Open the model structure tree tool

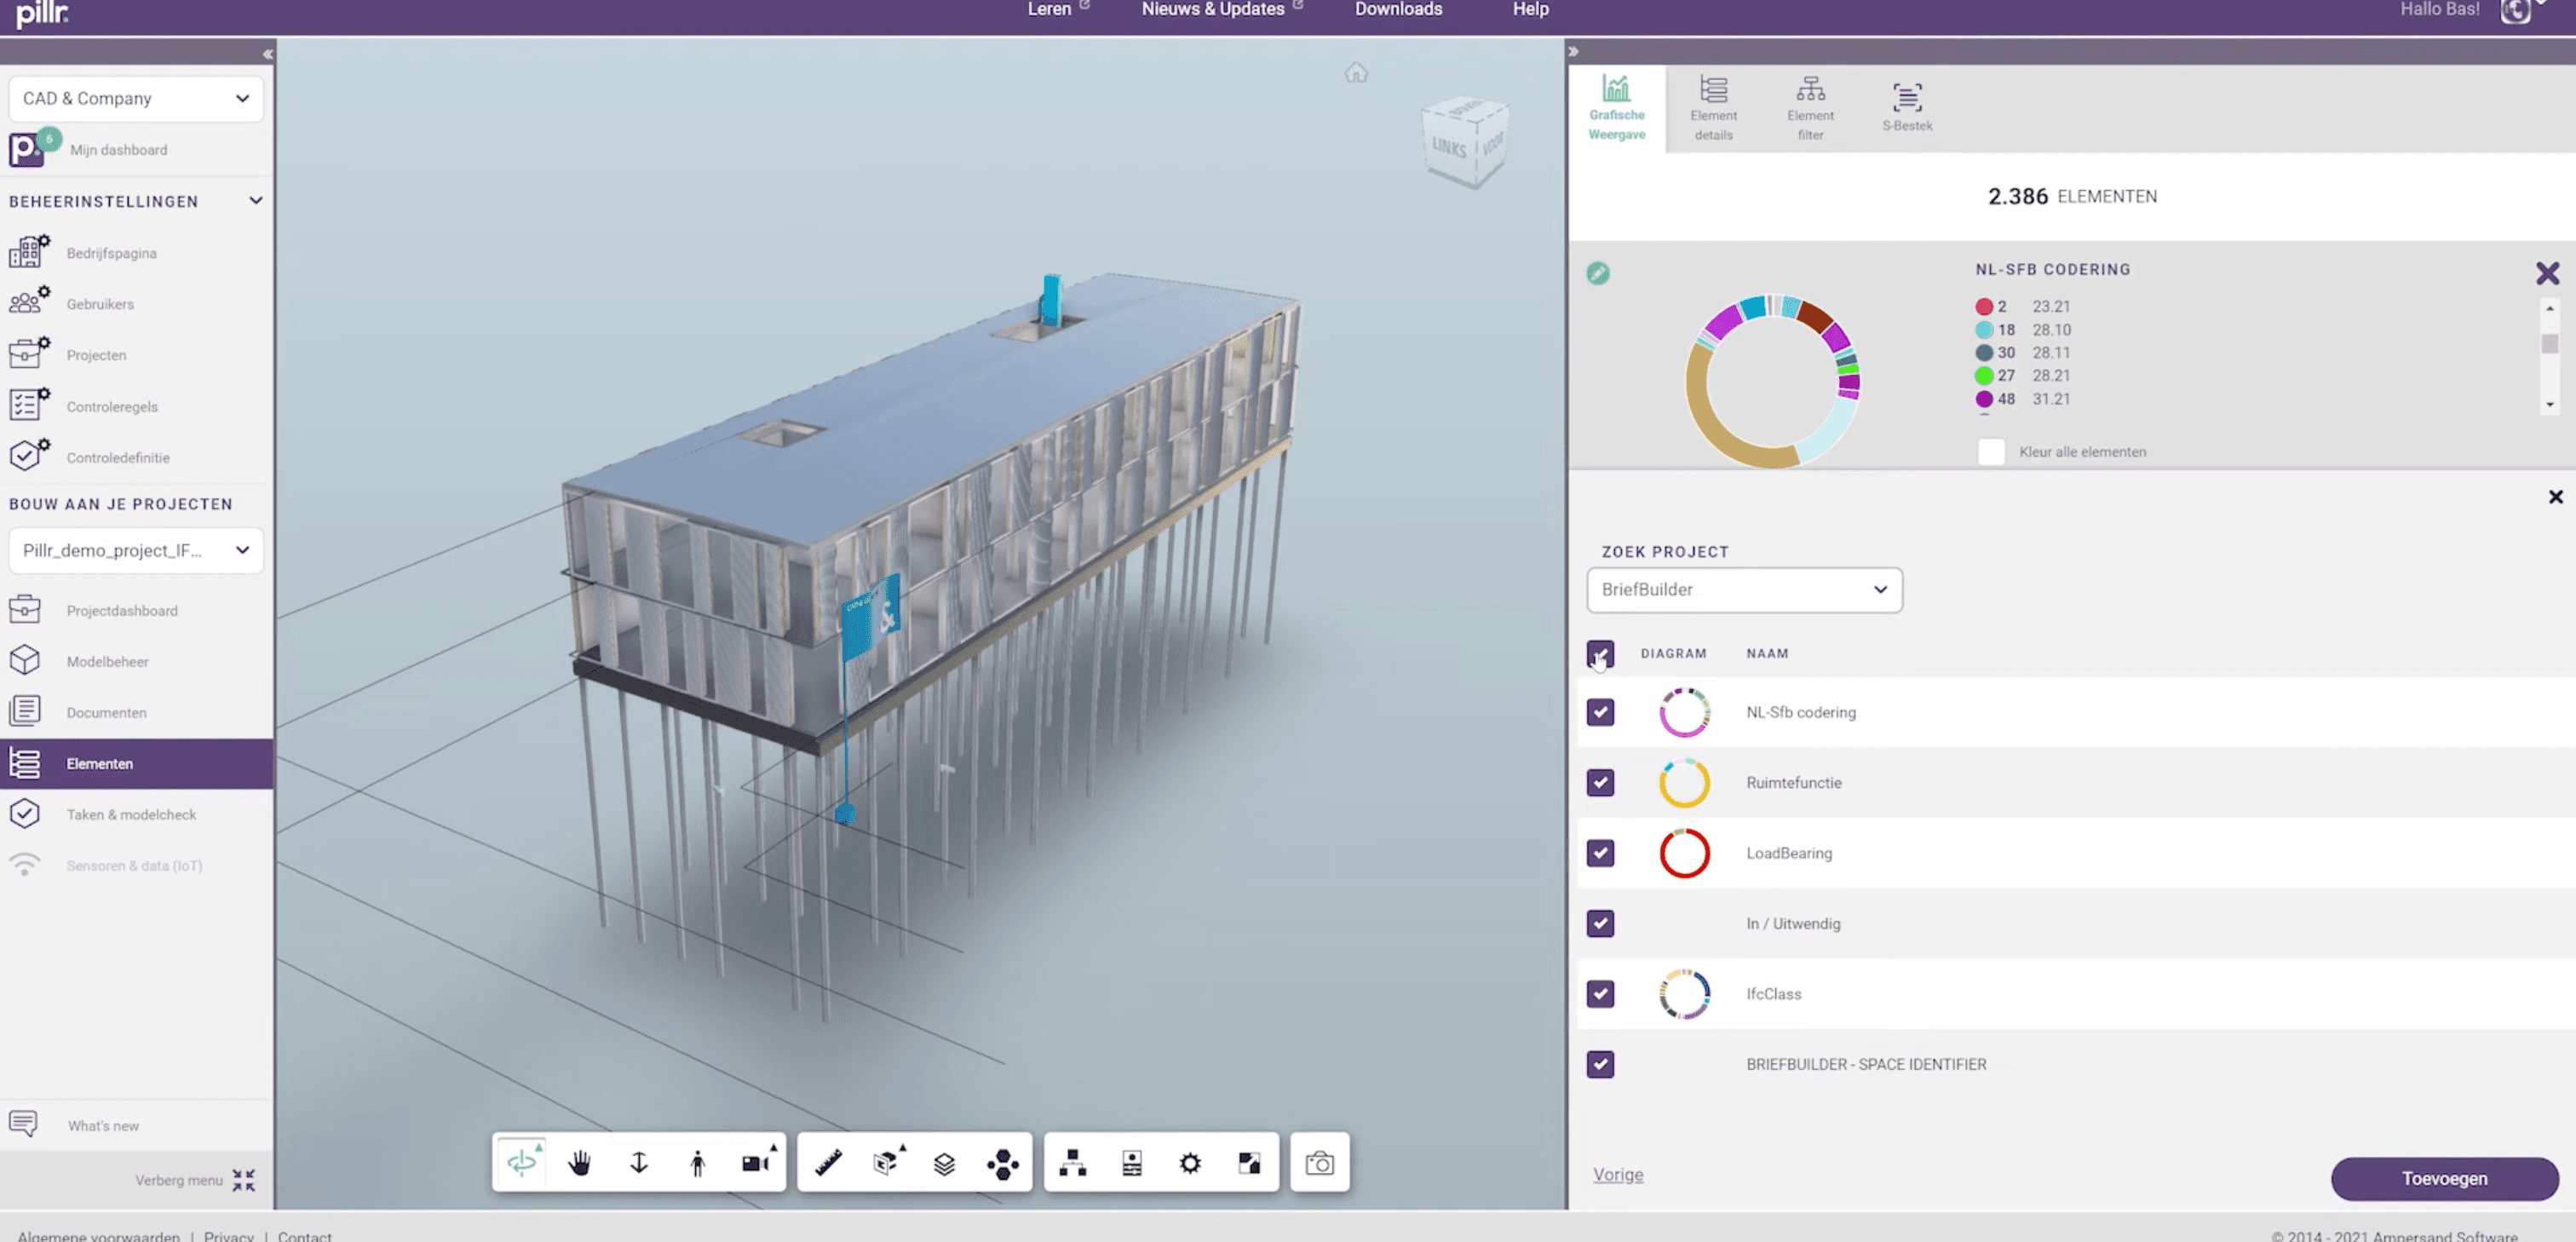pyautogui.click(x=1073, y=1162)
